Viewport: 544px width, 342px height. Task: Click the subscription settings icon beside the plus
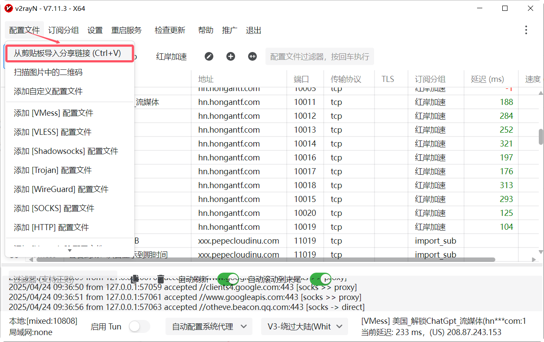[x=252, y=56]
